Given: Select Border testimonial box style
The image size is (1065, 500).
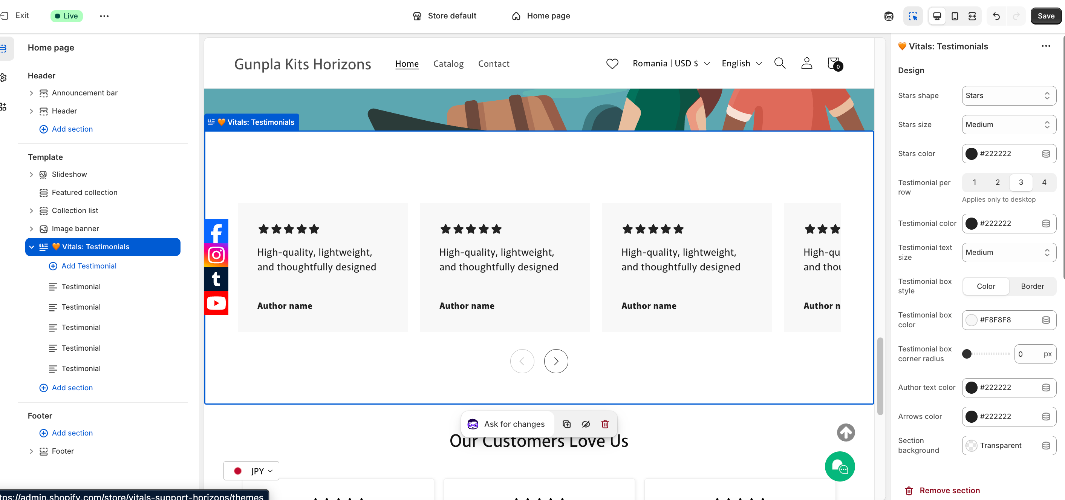Looking at the screenshot, I should 1032,286.
